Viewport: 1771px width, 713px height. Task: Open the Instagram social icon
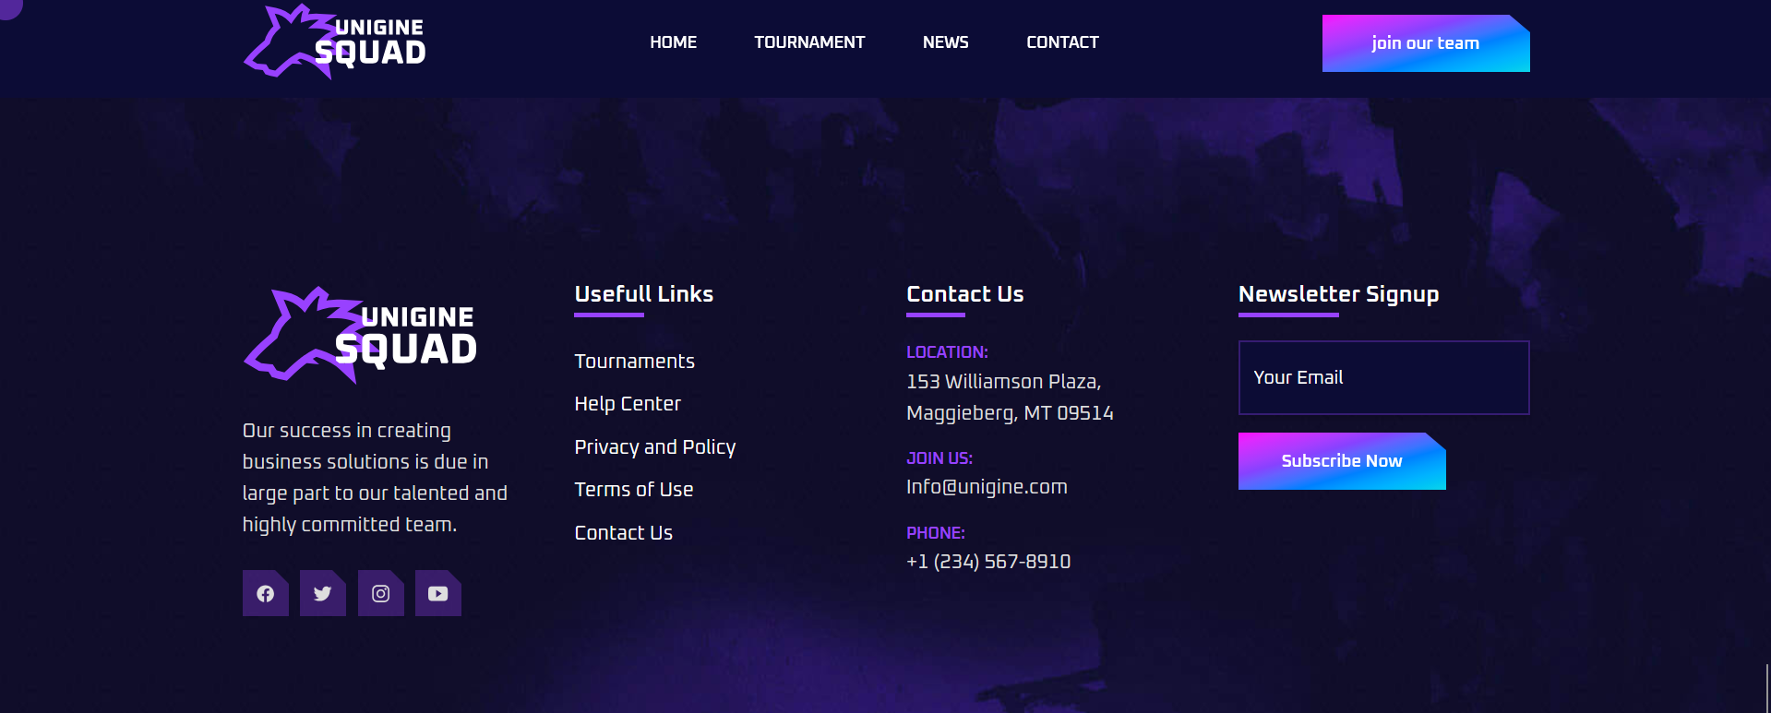pyautogui.click(x=381, y=593)
